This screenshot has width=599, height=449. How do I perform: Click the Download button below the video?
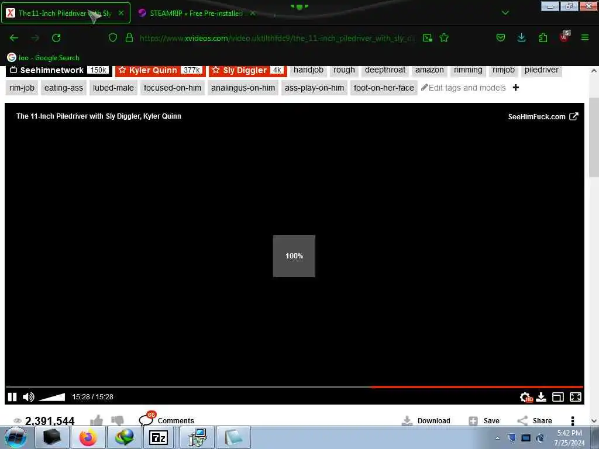(x=426, y=421)
